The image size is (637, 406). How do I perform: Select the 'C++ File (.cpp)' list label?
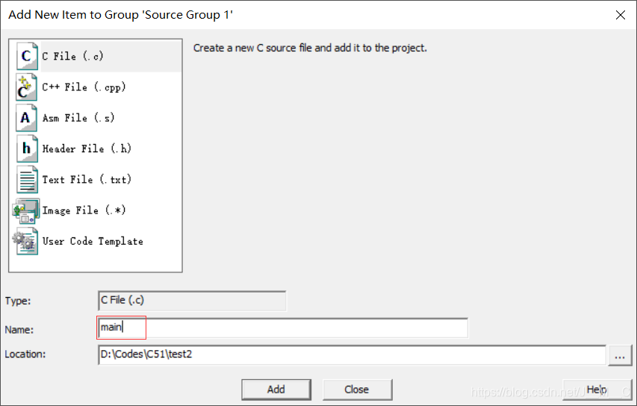[84, 87]
